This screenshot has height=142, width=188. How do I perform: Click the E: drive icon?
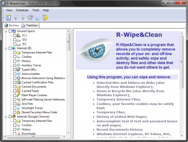(18, 44)
